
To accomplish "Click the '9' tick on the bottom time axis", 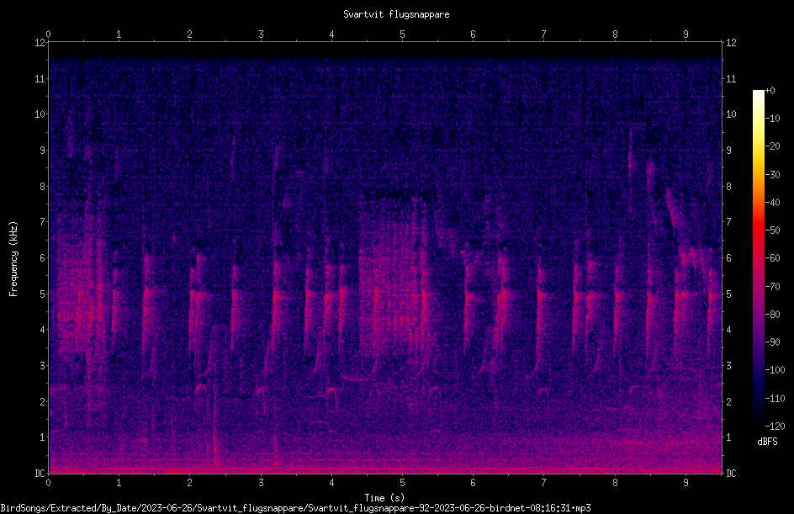I will pyautogui.click(x=685, y=483).
